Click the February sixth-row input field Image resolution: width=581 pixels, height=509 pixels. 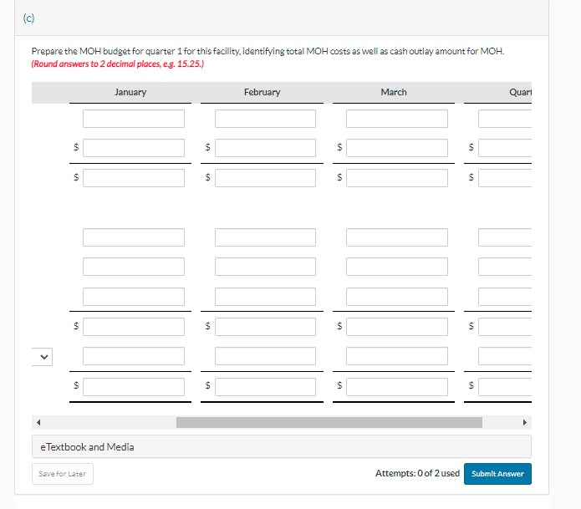[265, 297]
